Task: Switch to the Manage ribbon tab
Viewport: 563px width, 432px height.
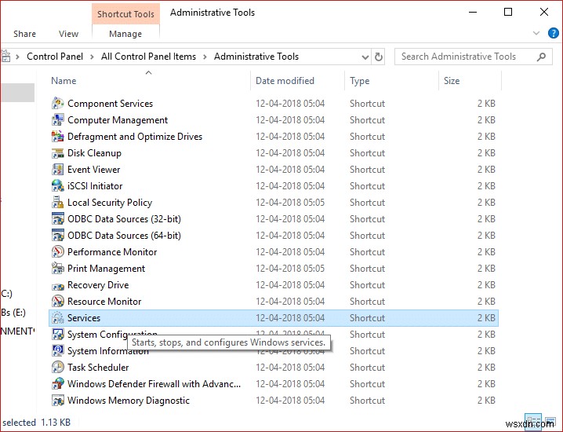Action: [125, 34]
